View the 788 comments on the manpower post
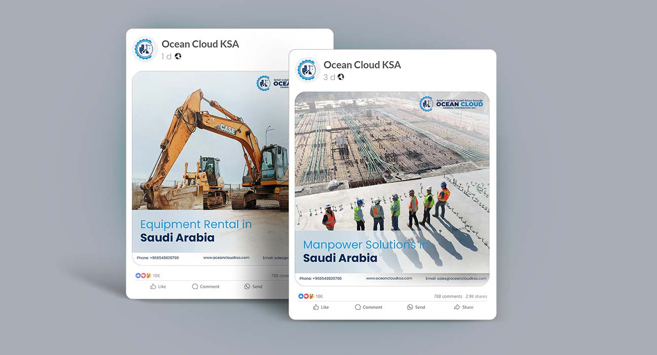657x355 pixels. point(448,296)
